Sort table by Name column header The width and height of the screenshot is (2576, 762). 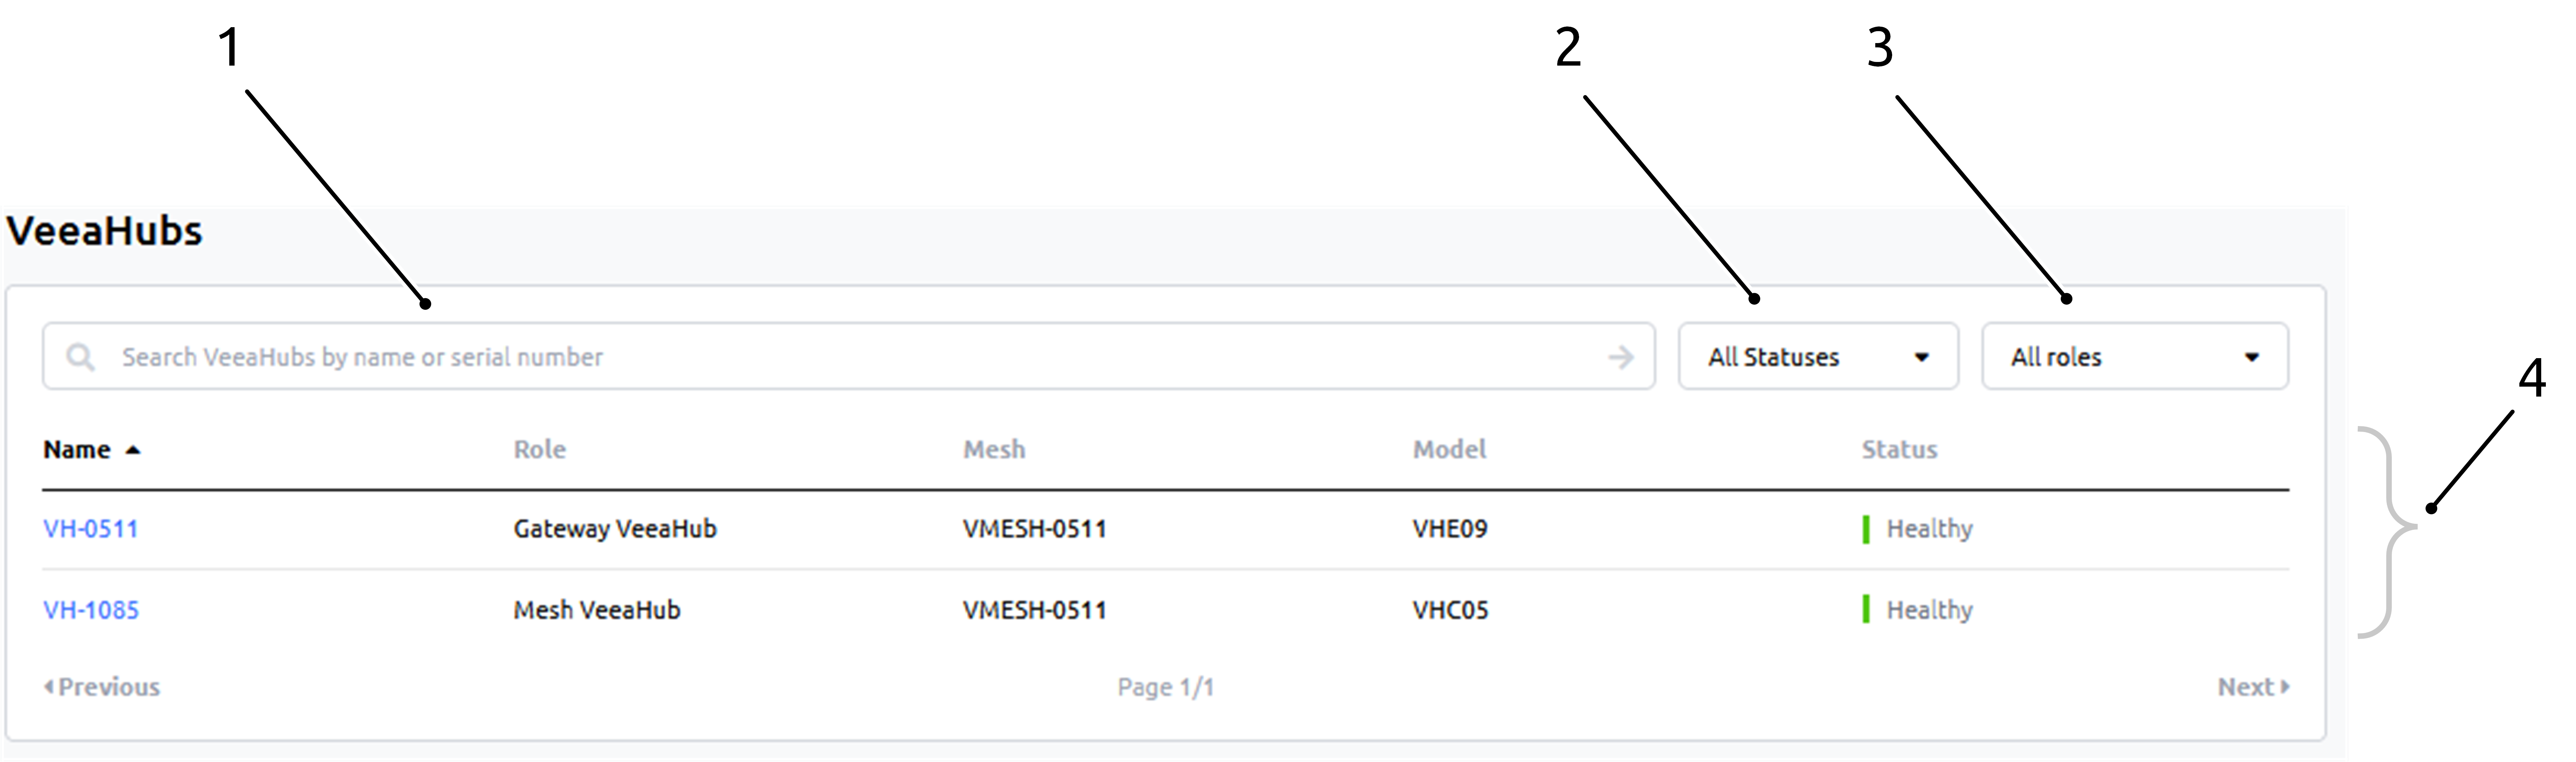coord(77,450)
